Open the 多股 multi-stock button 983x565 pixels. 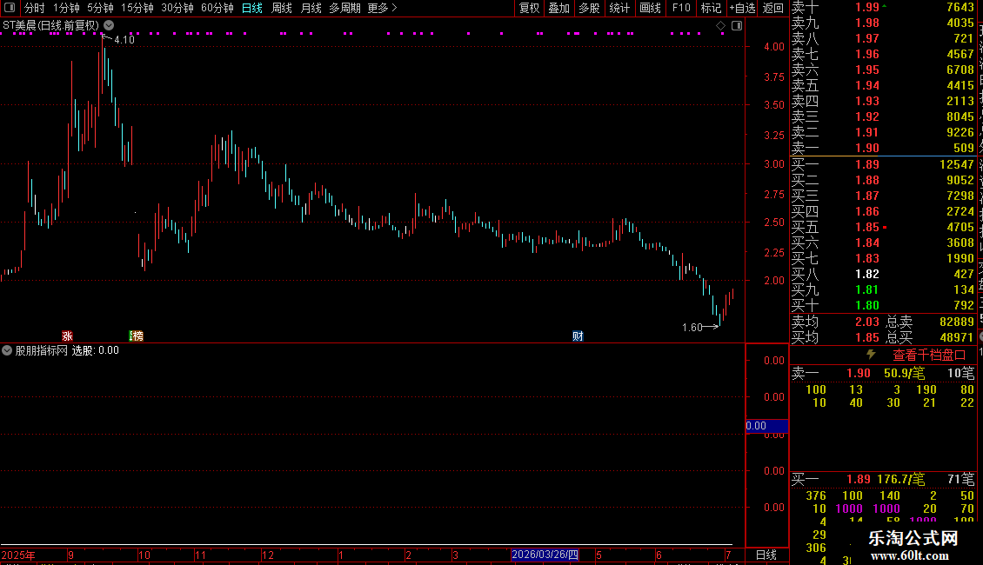589,8
